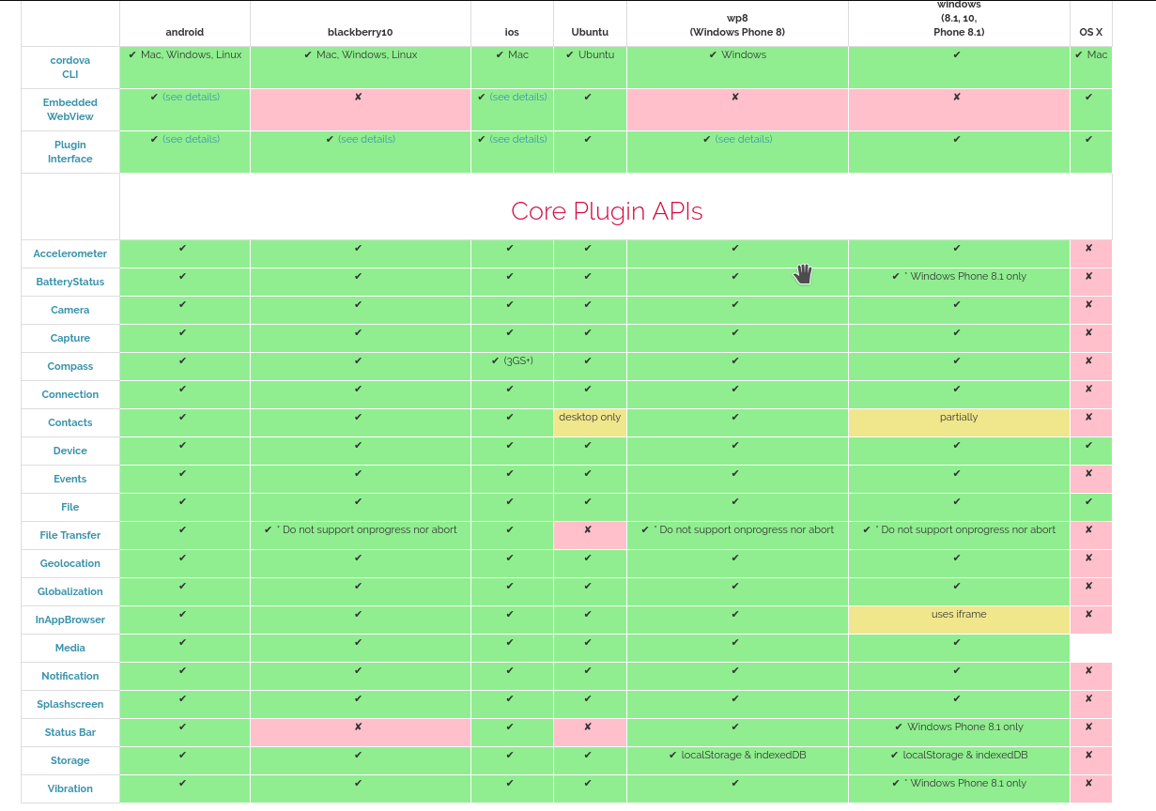The width and height of the screenshot is (1156, 811).
Task: Open the Accelerometer plugin link
Action: tap(70, 253)
